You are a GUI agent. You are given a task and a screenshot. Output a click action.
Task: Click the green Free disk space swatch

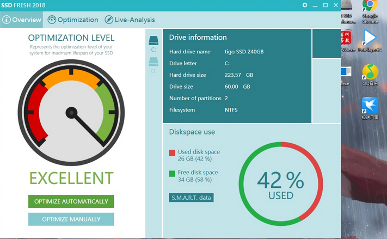(x=172, y=174)
